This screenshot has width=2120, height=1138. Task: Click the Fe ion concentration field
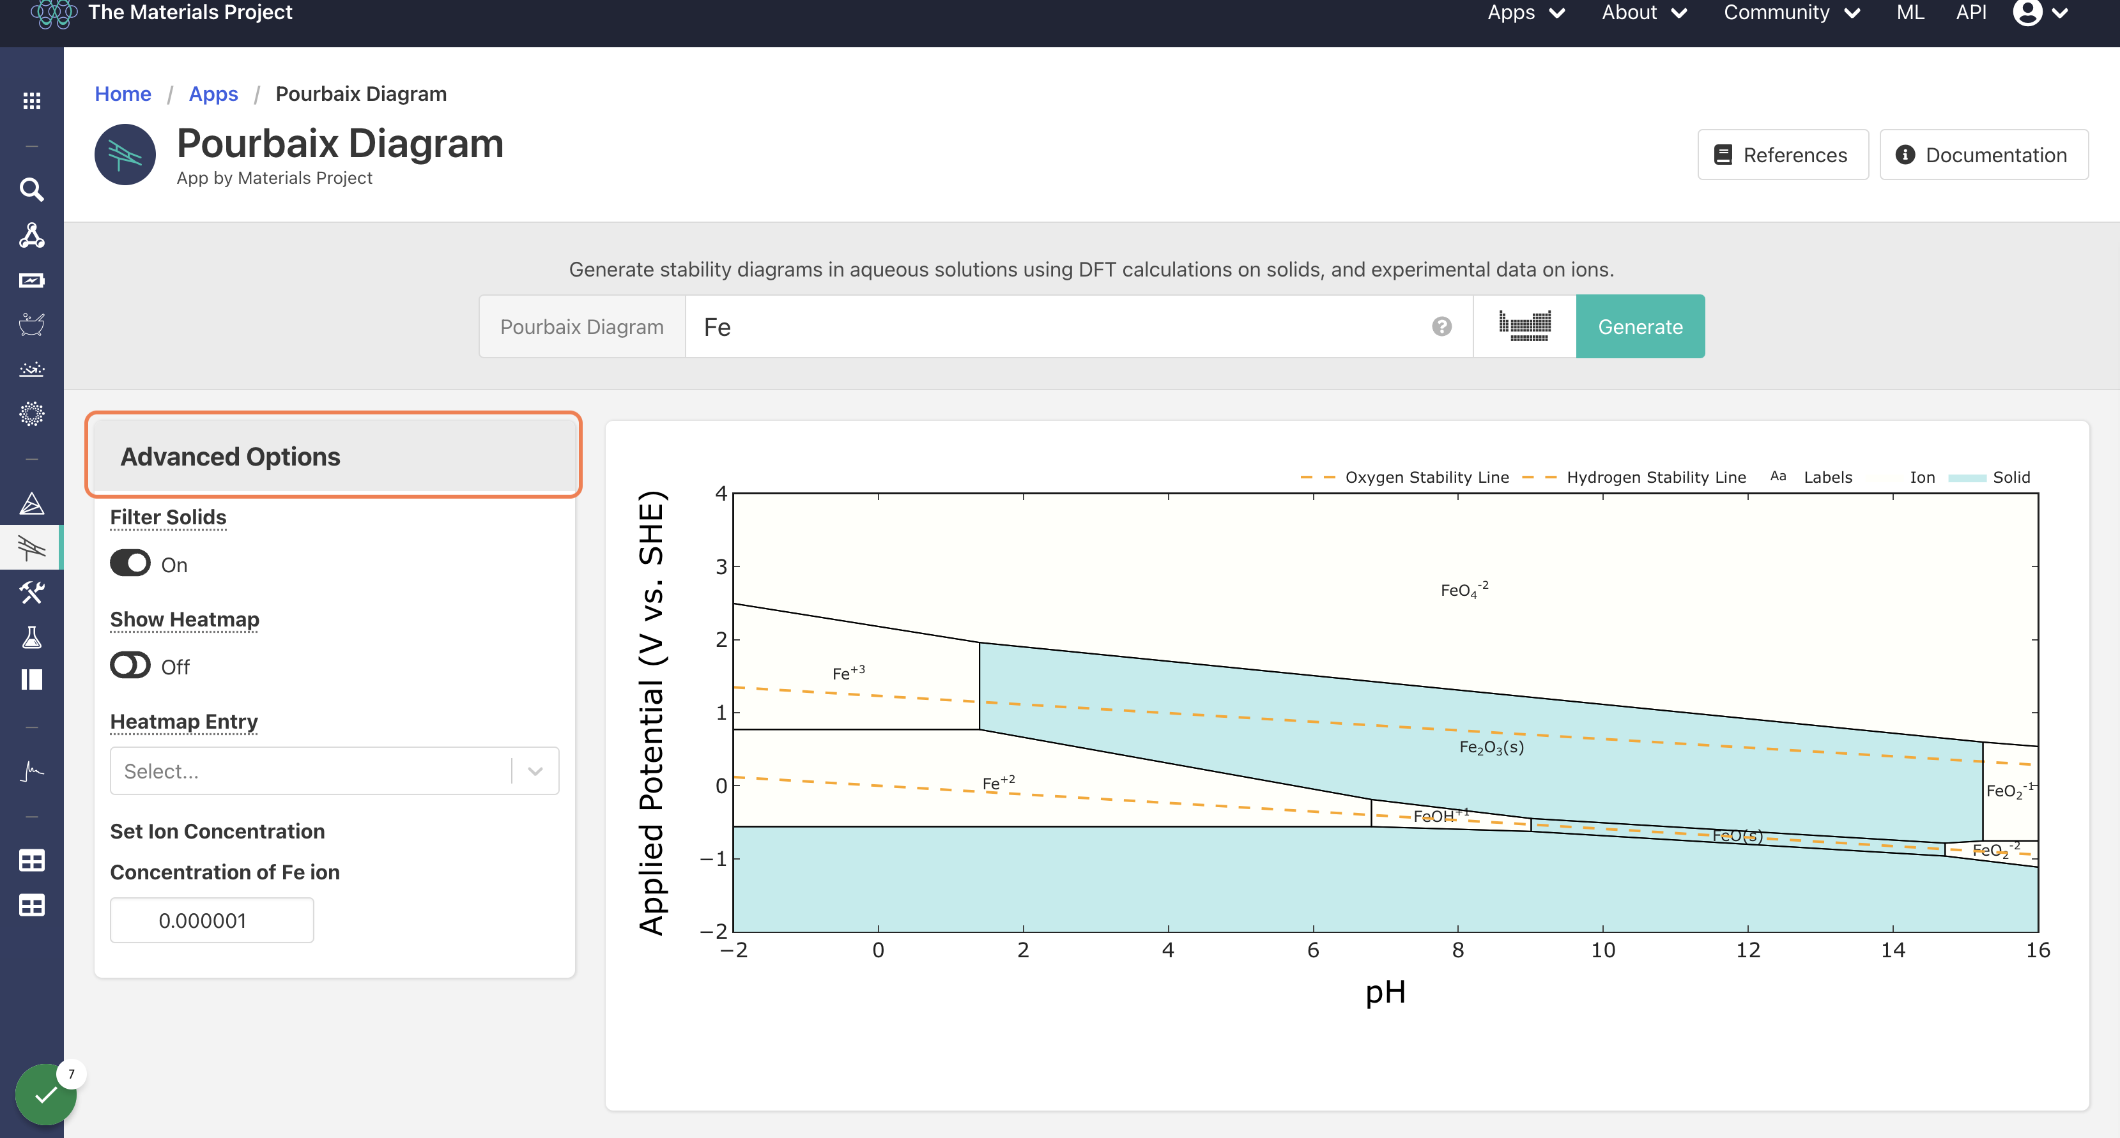(x=211, y=920)
